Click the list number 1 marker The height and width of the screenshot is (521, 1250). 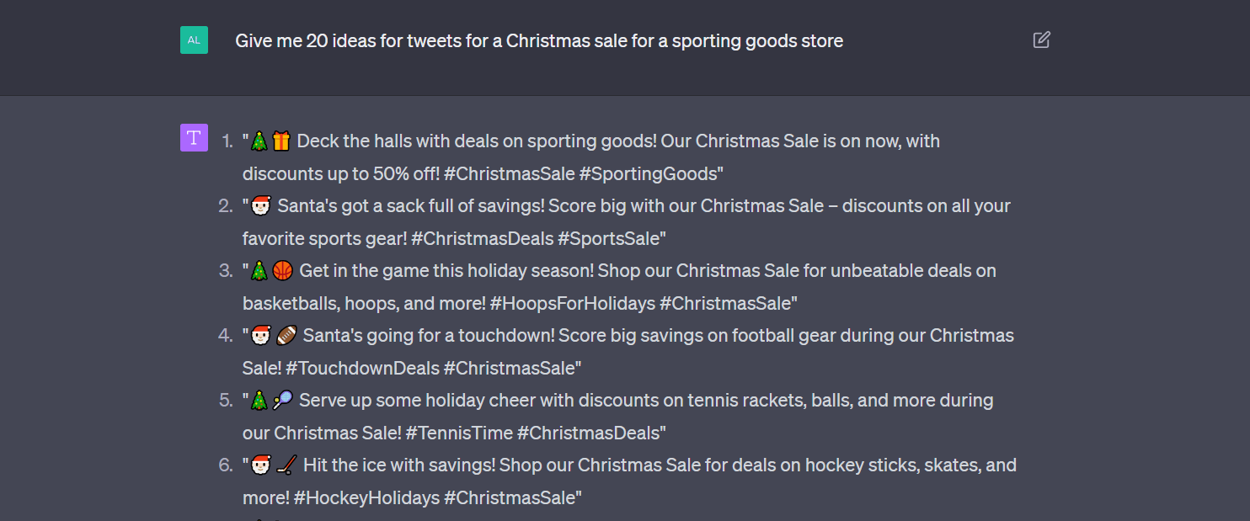click(x=226, y=141)
